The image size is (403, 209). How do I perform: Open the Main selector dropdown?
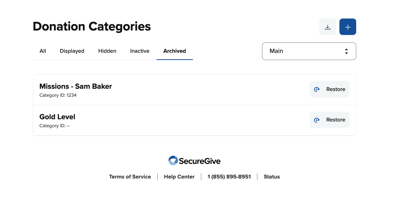click(x=309, y=51)
